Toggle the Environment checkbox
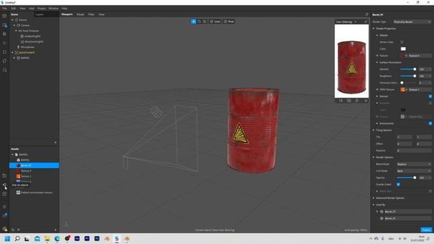 click(x=431, y=123)
